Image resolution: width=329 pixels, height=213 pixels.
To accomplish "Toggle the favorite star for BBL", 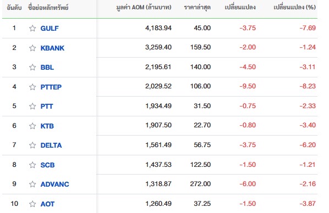I will tap(32, 67).
